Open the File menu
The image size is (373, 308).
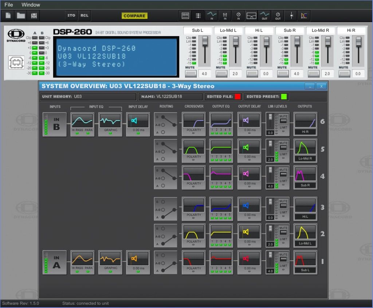pos(9,5)
